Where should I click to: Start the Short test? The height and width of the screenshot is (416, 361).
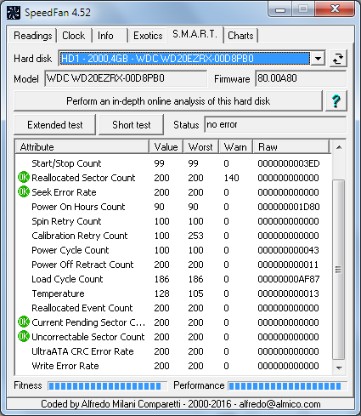point(132,125)
